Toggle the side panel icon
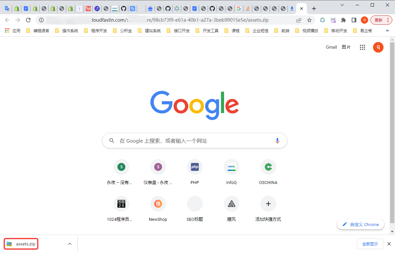 click(354, 20)
